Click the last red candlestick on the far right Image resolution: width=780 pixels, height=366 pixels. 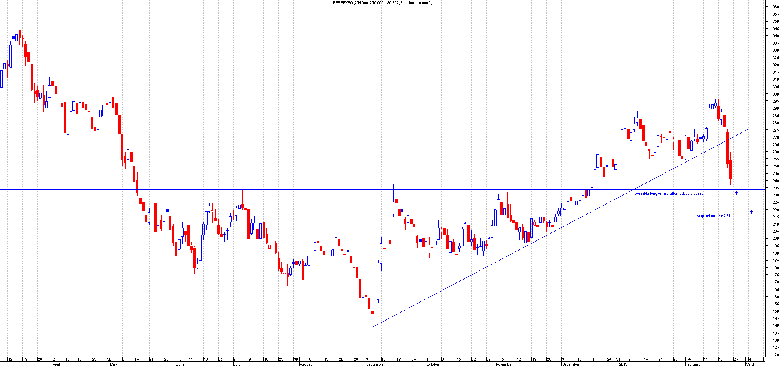click(731, 170)
